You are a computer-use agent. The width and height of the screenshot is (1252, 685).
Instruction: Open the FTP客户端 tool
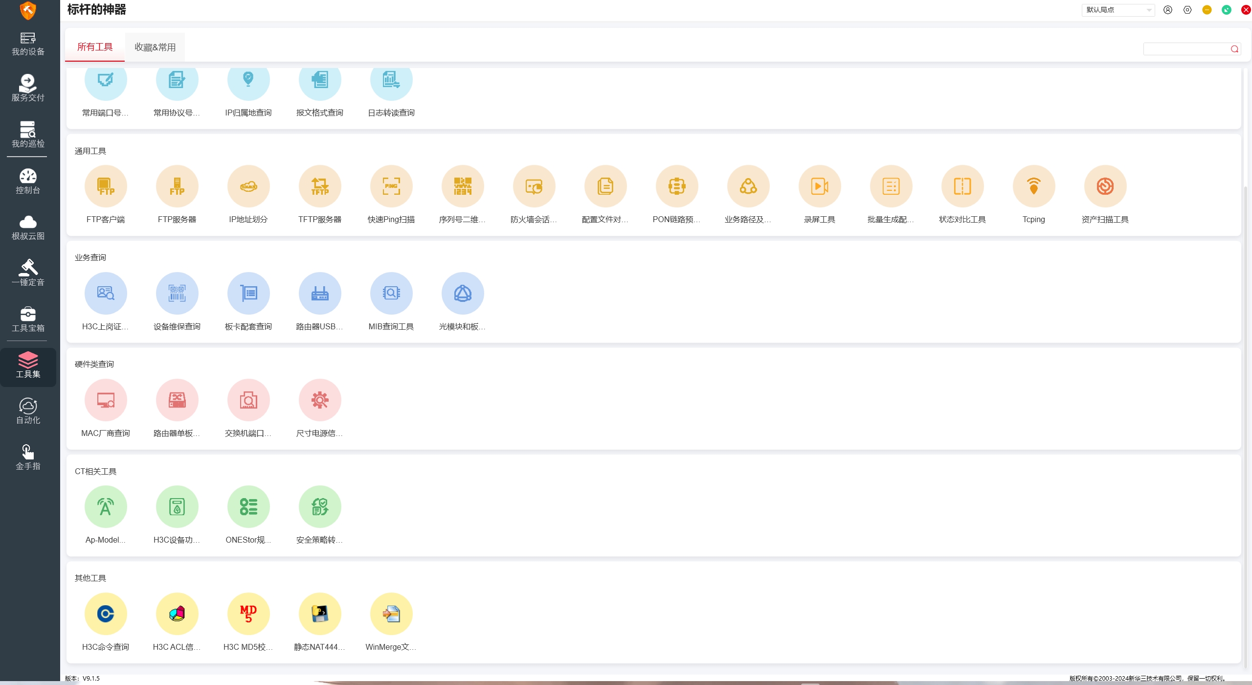pyautogui.click(x=106, y=186)
